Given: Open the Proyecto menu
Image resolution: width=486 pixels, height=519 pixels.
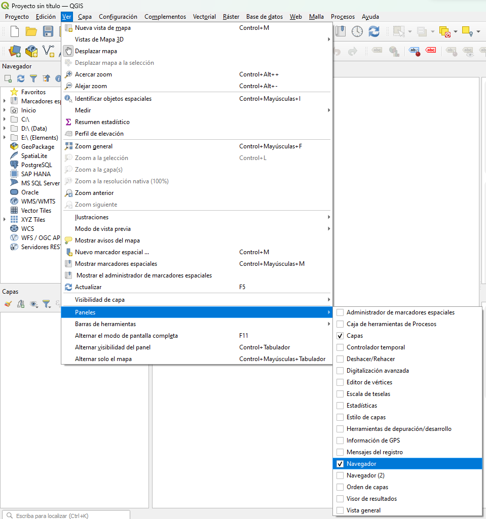Looking at the screenshot, I should 17,17.
